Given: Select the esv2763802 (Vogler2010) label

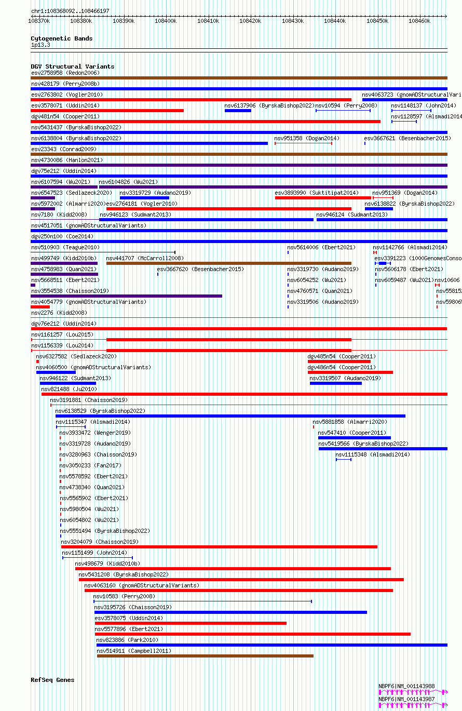Looking at the screenshot, I should (67, 95).
